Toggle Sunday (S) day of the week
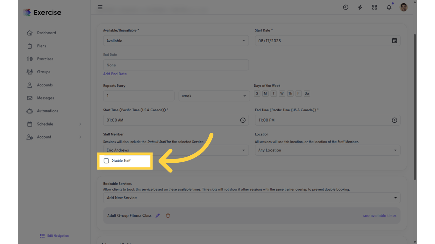The image size is (435, 244). click(x=257, y=93)
